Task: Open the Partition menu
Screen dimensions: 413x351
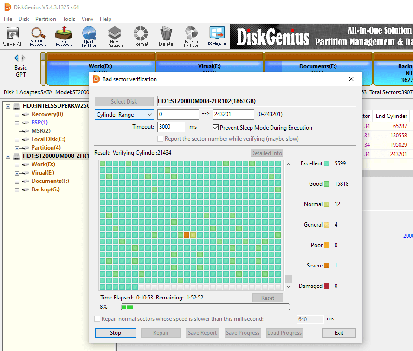Action: click(45, 19)
